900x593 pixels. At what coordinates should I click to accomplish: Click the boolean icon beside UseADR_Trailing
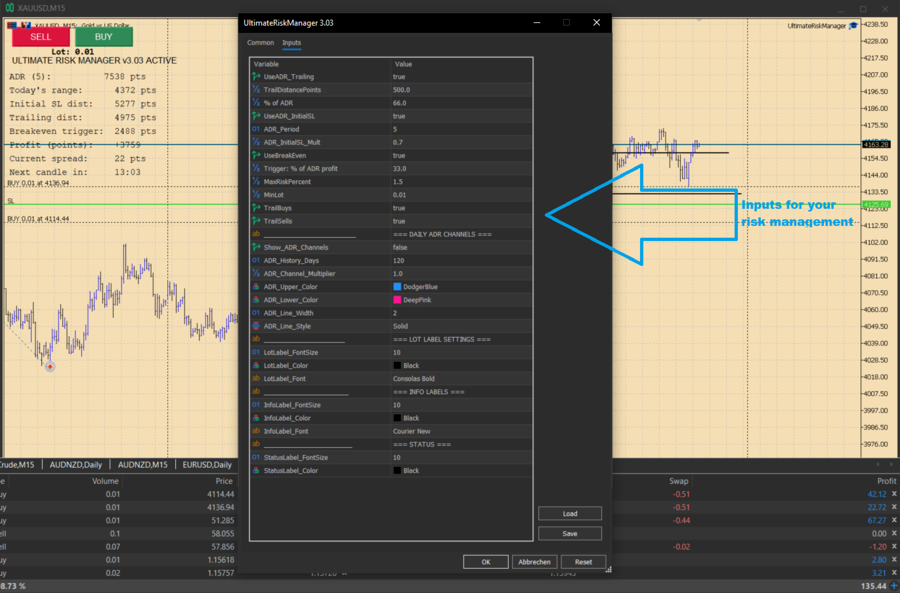[256, 77]
